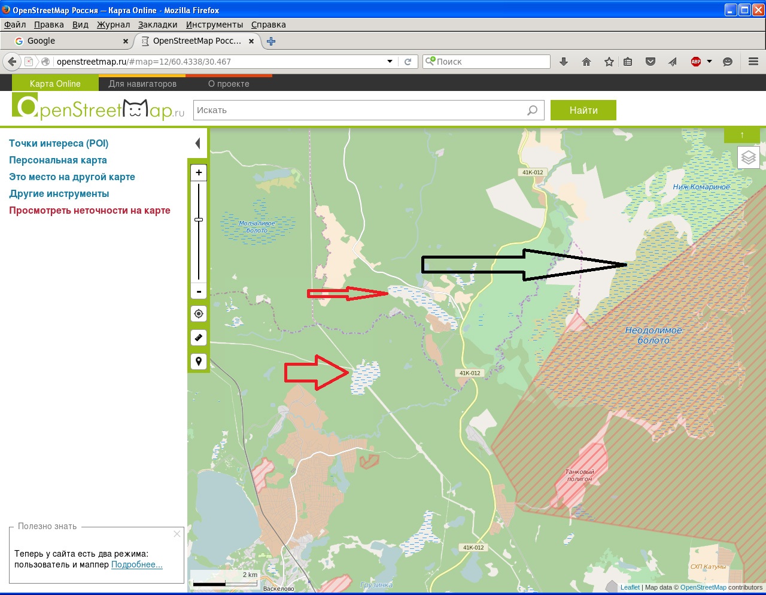
Task: Open the О проекте tab
Action: tap(229, 83)
